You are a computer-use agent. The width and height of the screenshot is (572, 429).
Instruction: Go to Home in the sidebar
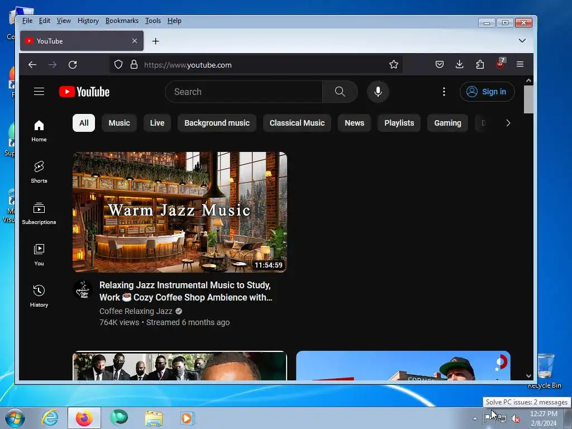(39, 131)
